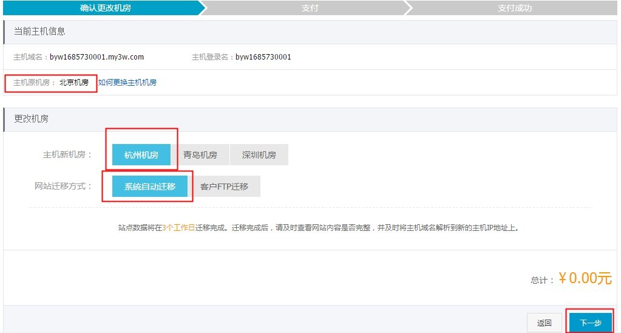The image size is (621, 333).
Task: Click the 支付成功 step
Action: coord(515,8)
